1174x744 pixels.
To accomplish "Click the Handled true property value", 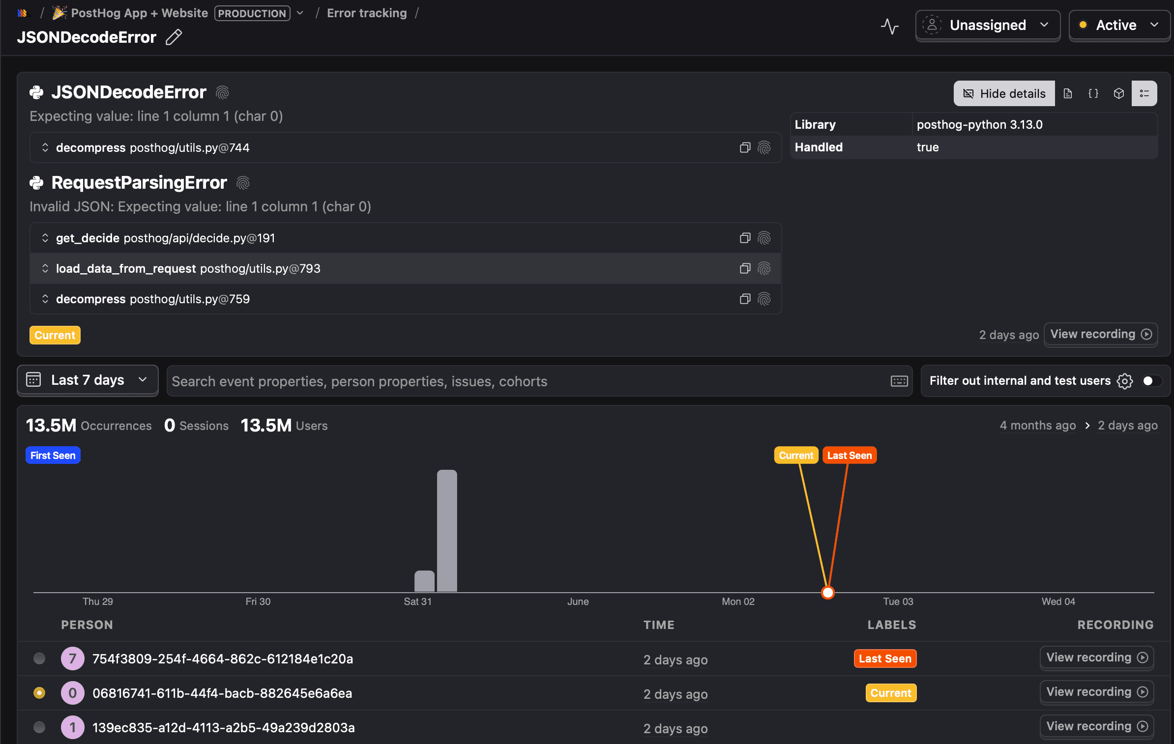I will click(x=928, y=147).
